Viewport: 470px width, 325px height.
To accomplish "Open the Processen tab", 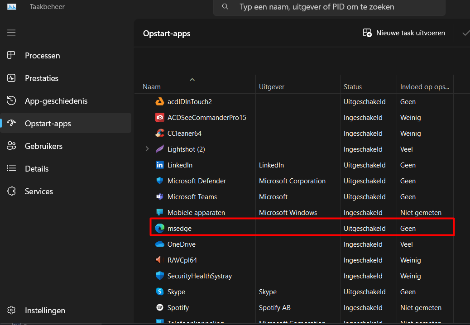I will (x=42, y=56).
